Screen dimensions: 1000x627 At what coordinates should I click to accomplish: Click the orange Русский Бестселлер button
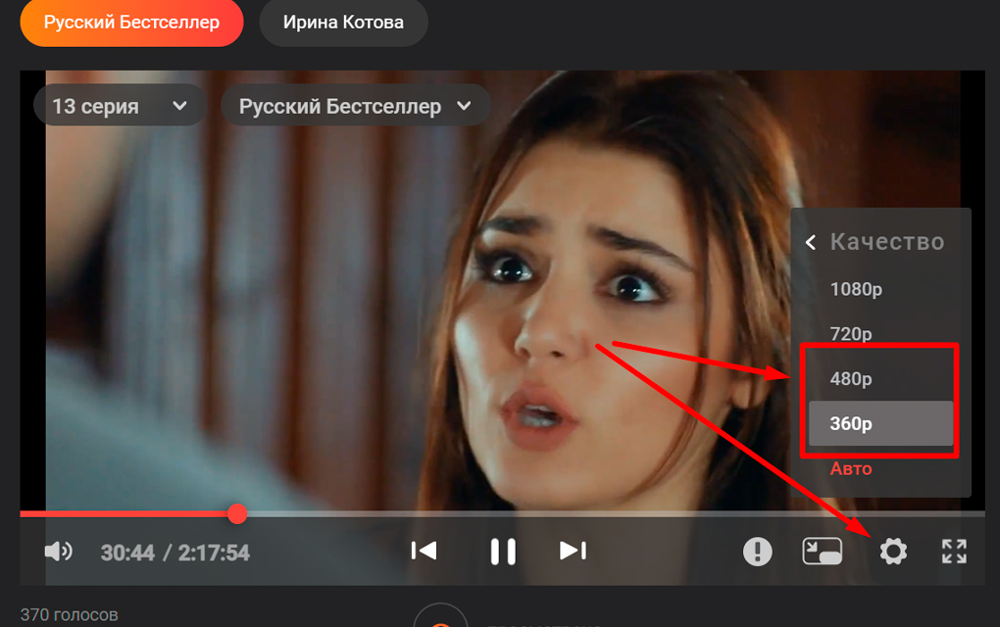click(x=131, y=23)
